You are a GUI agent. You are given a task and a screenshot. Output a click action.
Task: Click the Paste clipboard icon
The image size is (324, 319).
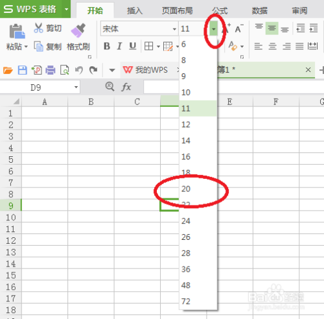(17, 32)
